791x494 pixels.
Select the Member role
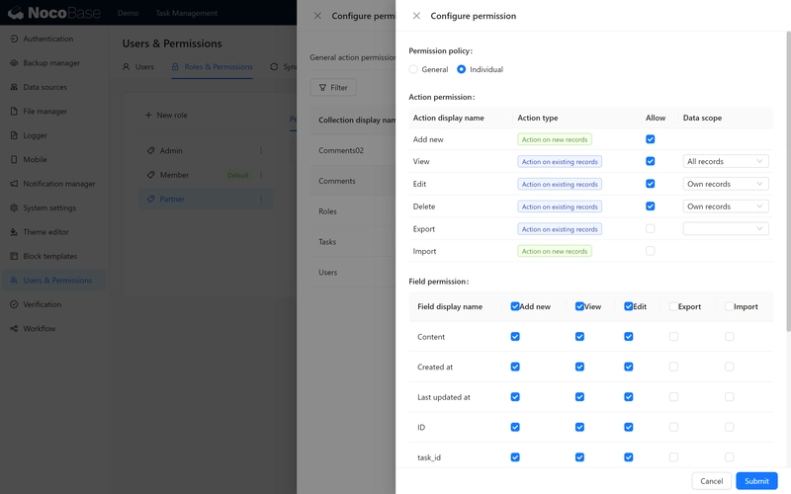click(206, 175)
